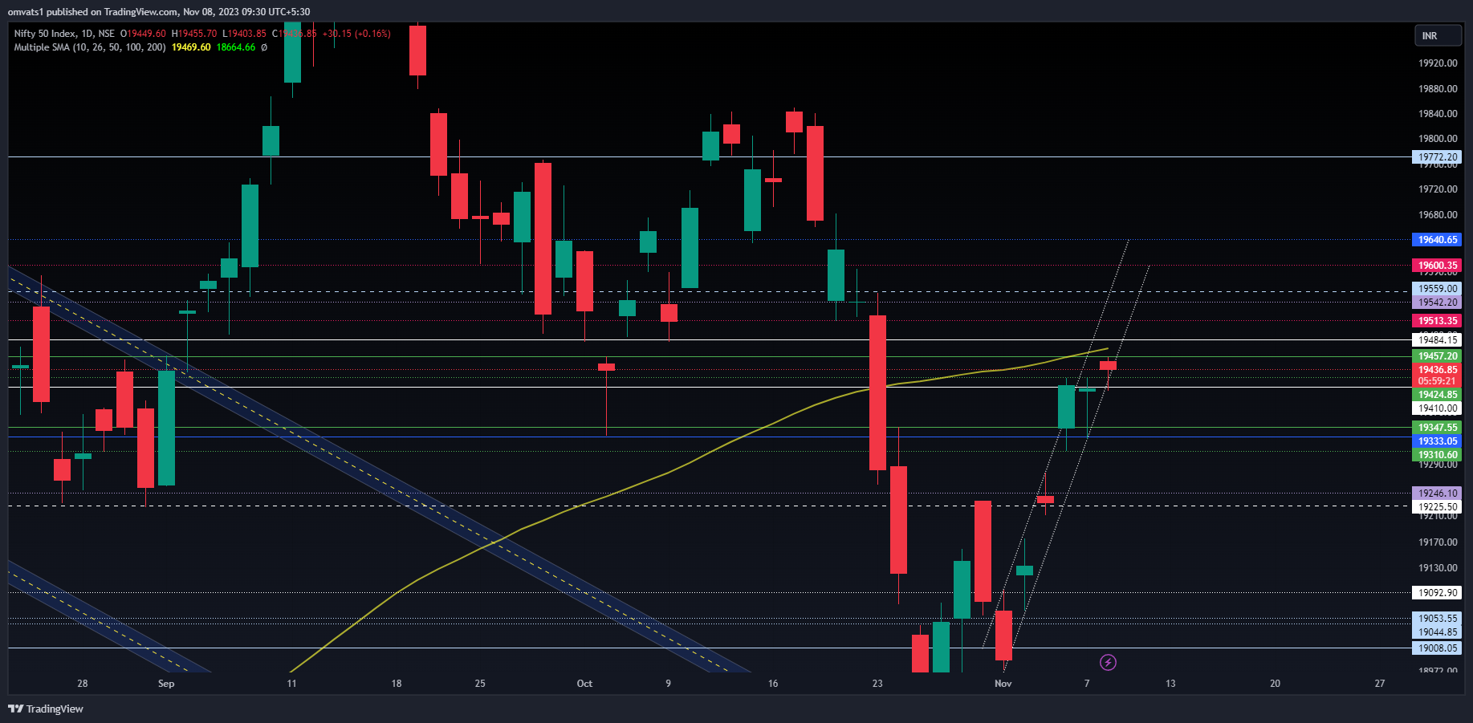Click the Nov label on time axis

pos(1003,684)
